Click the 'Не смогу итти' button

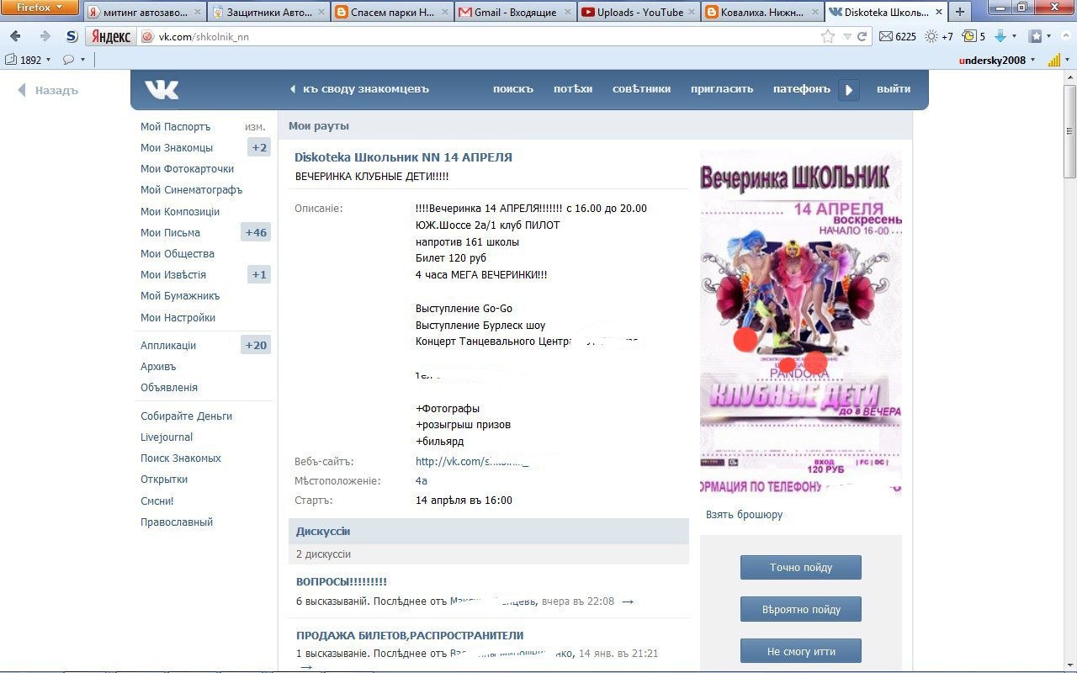tap(801, 652)
